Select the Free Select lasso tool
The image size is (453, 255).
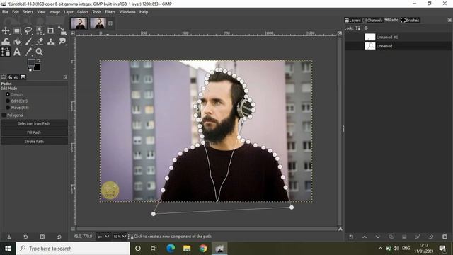(28, 30)
